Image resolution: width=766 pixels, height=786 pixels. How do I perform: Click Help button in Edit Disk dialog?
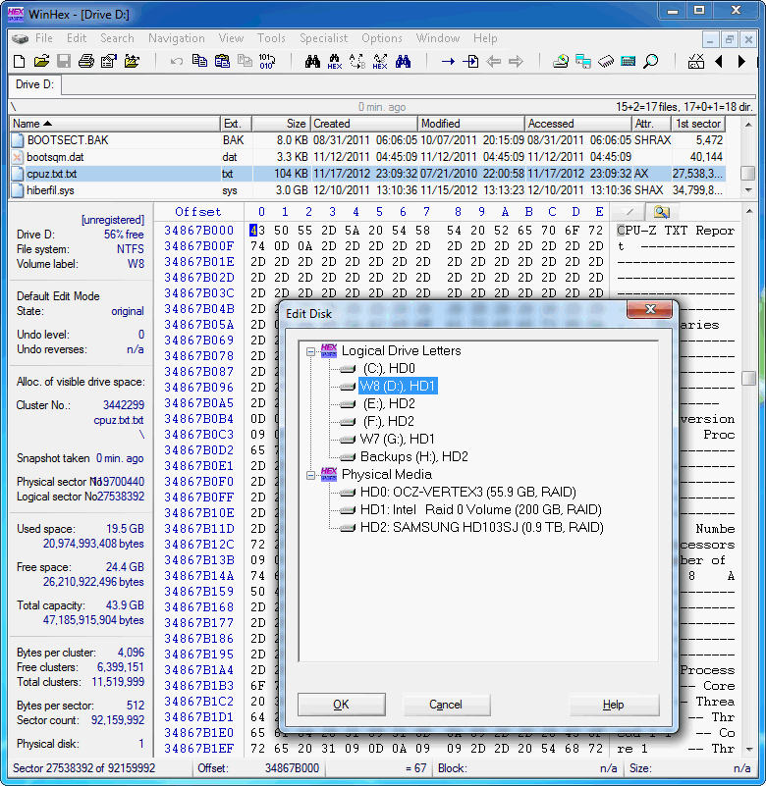tap(613, 705)
